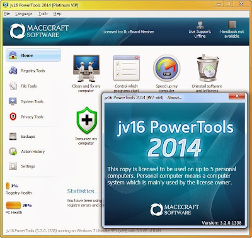
Task: Click the status bar version text
Action: [x=84, y=230]
